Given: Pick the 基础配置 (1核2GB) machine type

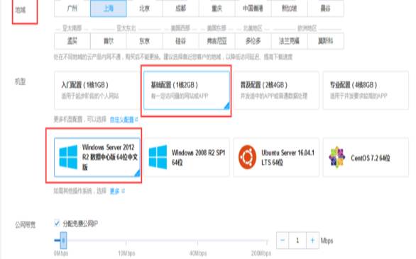Looking at the screenshot, I should click(x=187, y=90).
